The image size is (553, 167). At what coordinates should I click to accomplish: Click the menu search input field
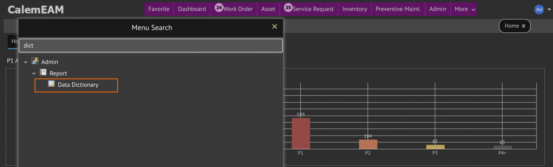[151, 45]
